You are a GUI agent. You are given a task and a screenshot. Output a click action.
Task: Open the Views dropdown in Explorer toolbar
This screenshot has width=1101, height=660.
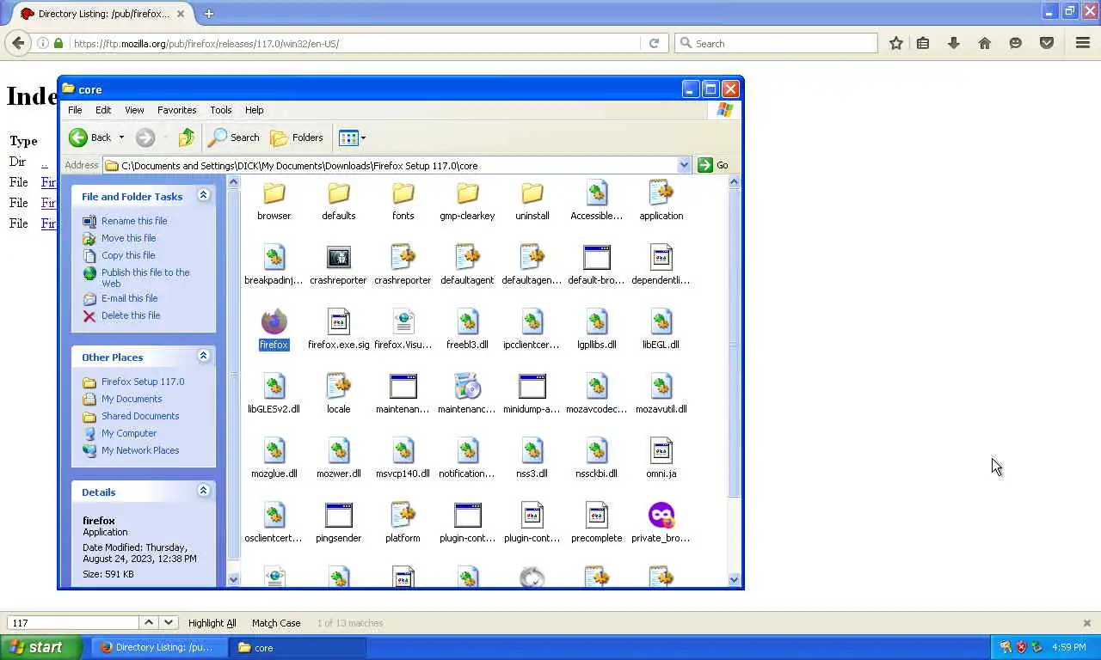point(353,137)
